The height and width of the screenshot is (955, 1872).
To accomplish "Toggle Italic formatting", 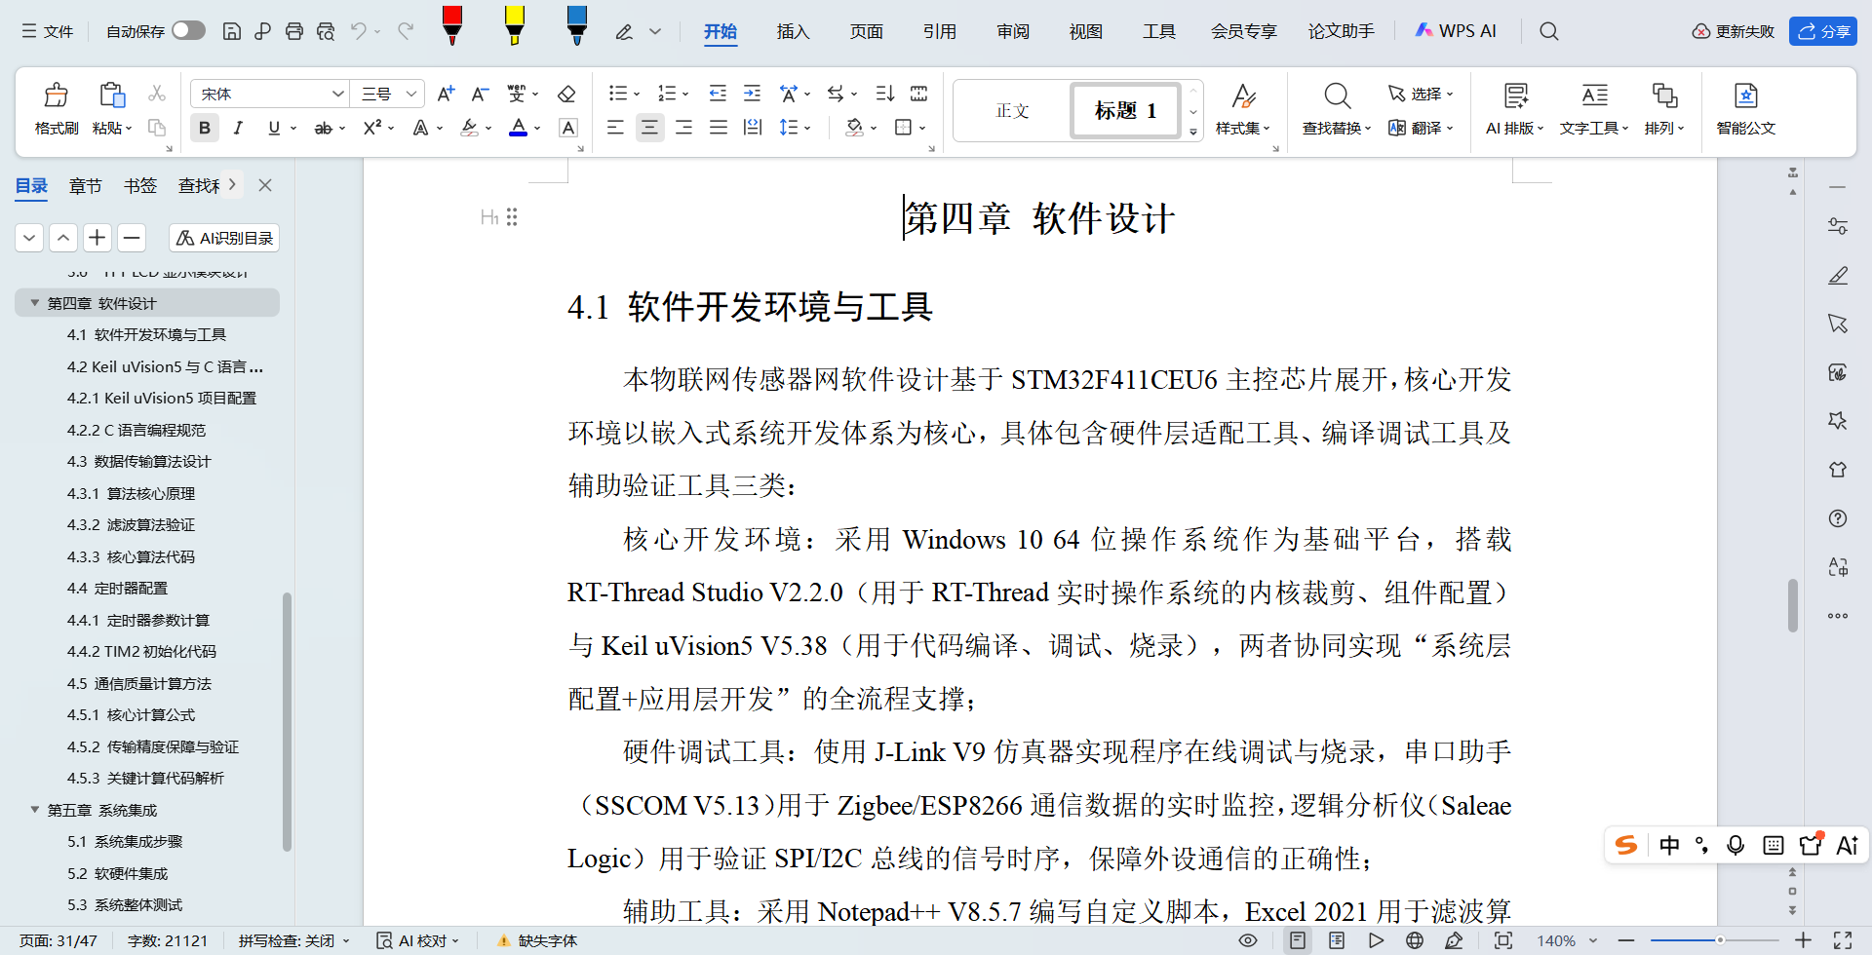I will pyautogui.click(x=238, y=128).
